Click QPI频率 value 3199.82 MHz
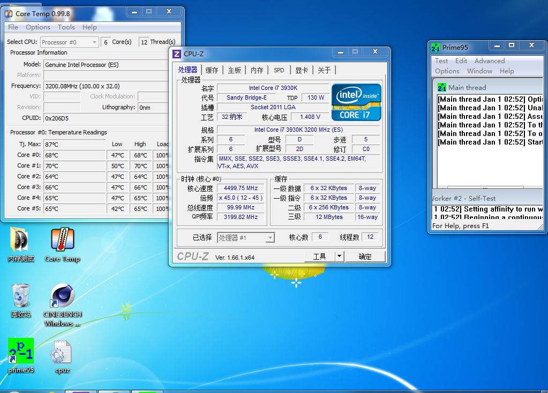 (x=241, y=217)
